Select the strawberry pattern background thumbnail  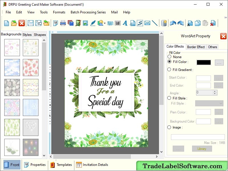[x=30, y=68]
